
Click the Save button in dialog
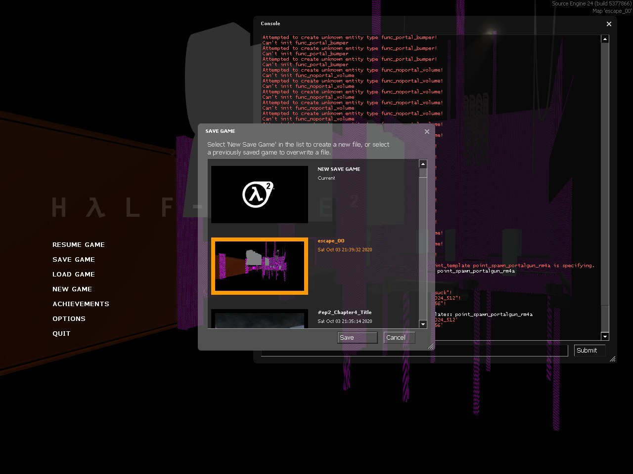[x=358, y=338]
